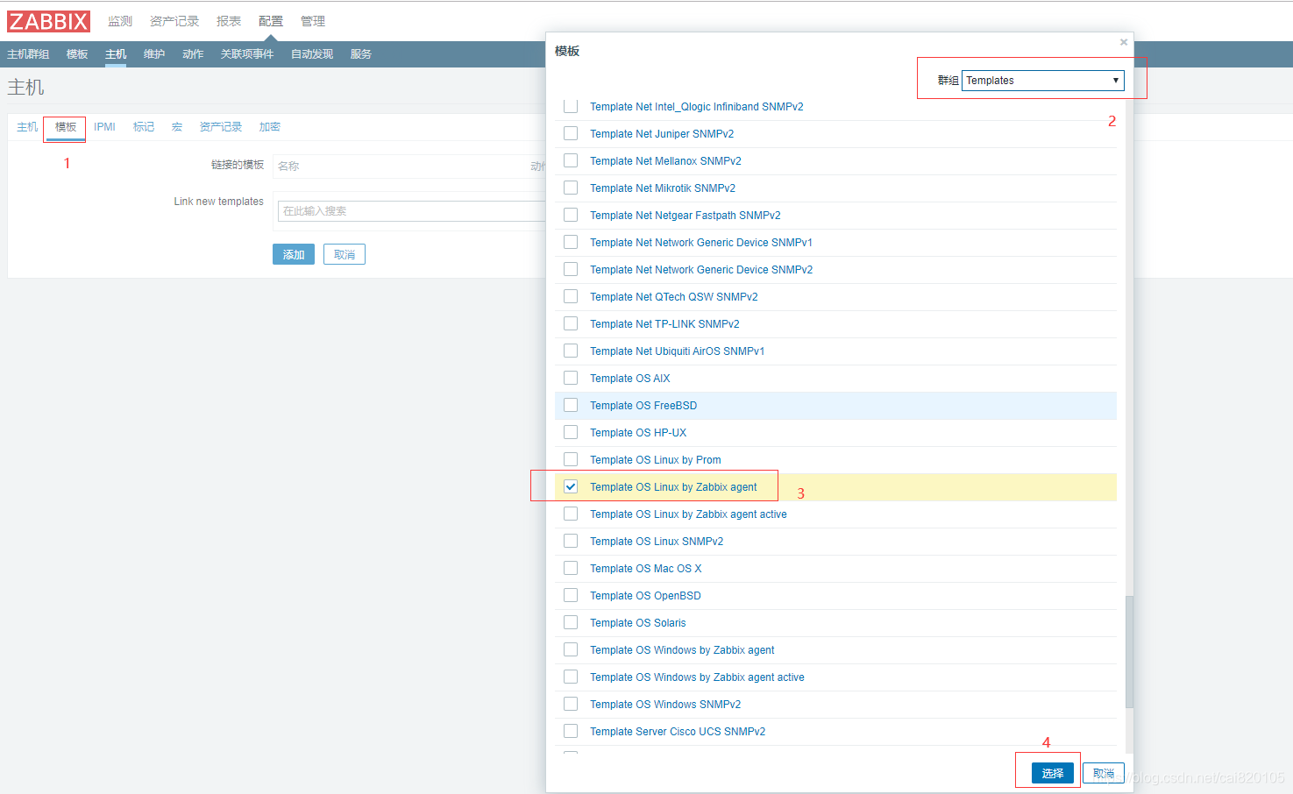Go to 主机 in the blue submenu bar
The height and width of the screenshot is (794, 1293).
[116, 54]
